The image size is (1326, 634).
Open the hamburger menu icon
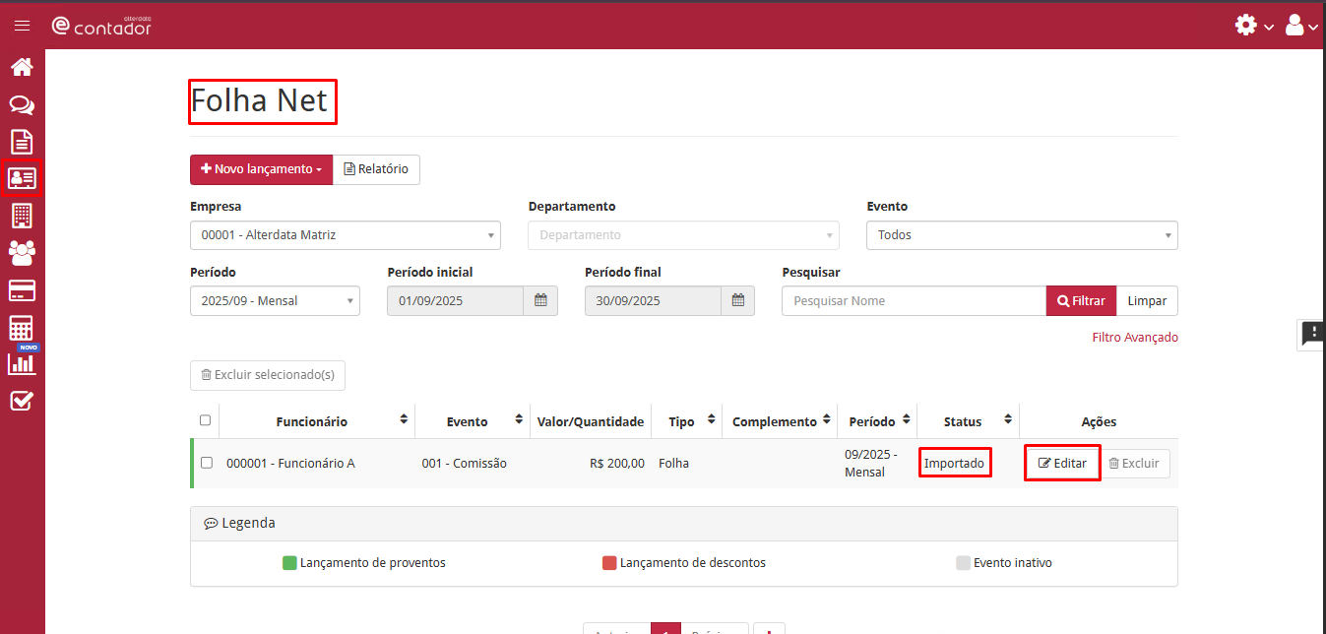click(22, 26)
